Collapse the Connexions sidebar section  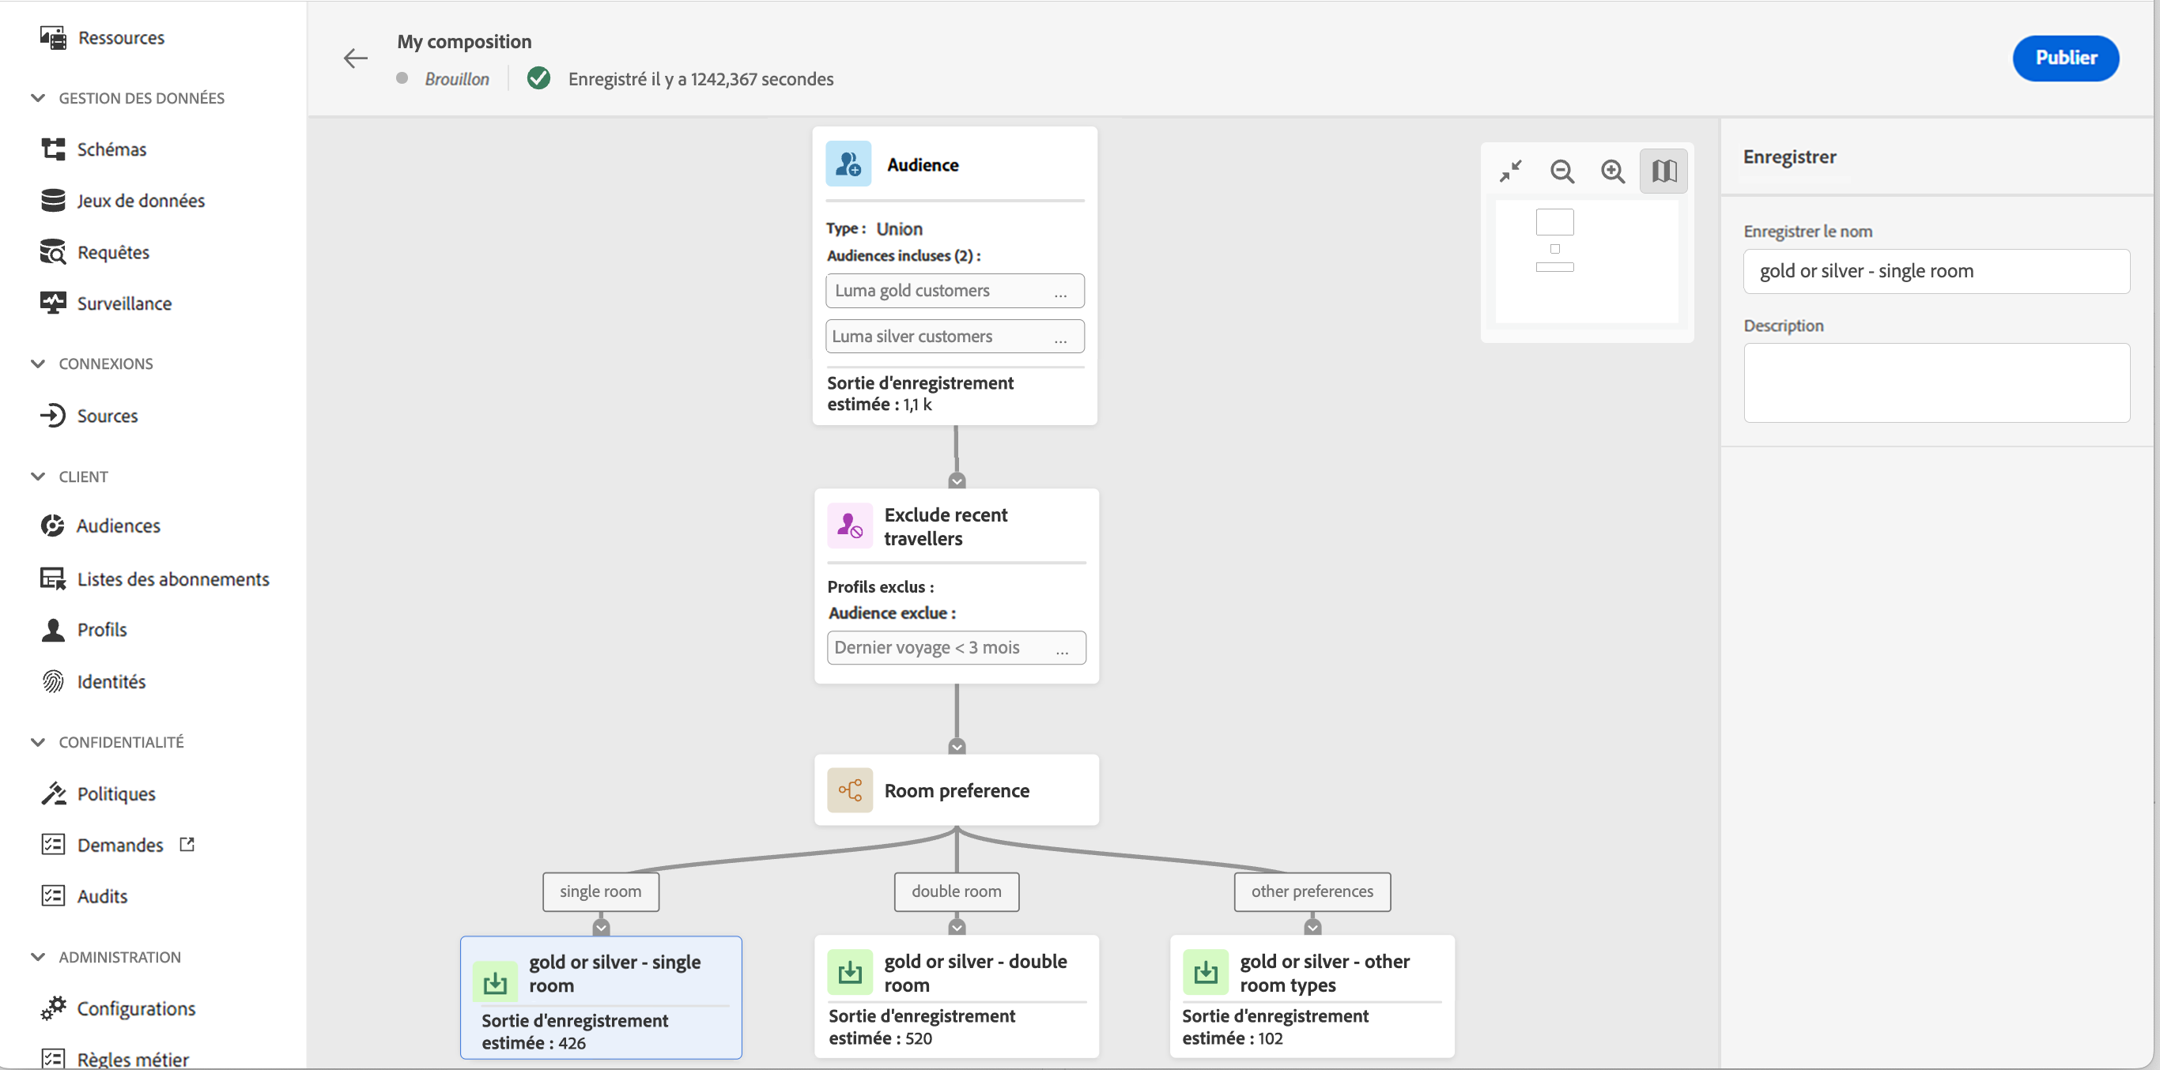(38, 364)
